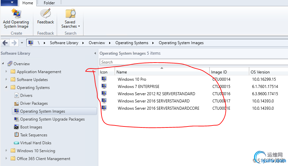The width and height of the screenshot is (288, 166).
Task: Expand the Application Management node
Action: (x=6, y=71)
